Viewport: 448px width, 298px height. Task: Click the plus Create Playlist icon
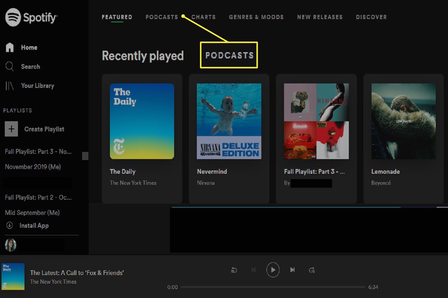coord(11,129)
